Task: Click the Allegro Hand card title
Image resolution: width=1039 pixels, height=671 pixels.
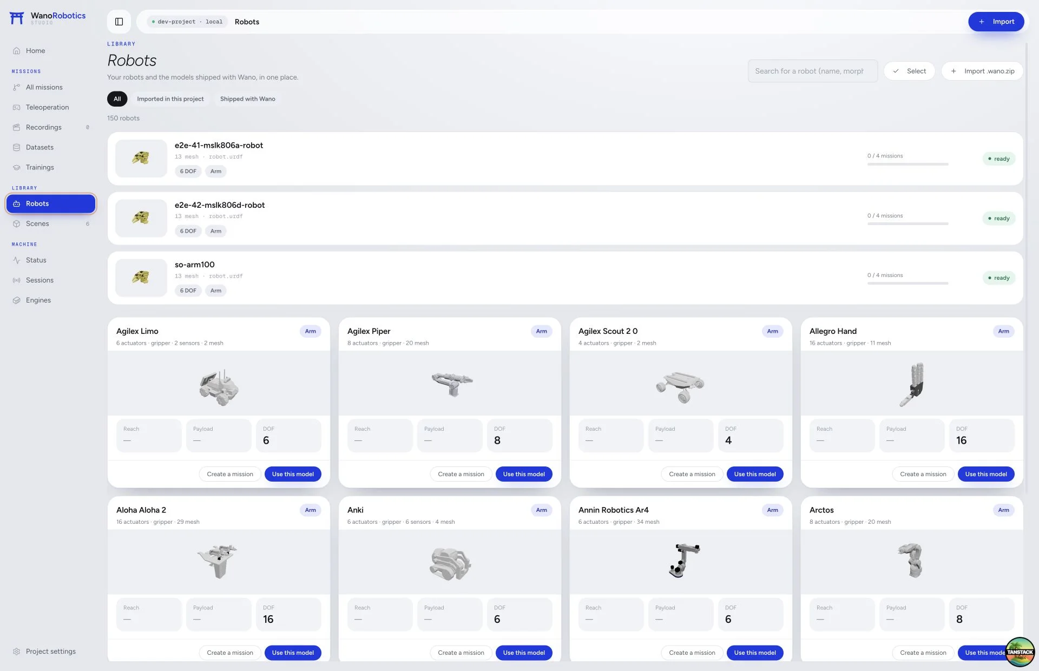Action: click(833, 331)
